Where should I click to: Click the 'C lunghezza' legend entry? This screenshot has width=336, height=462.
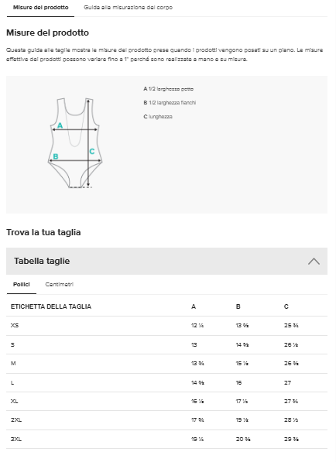pos(158,117)
